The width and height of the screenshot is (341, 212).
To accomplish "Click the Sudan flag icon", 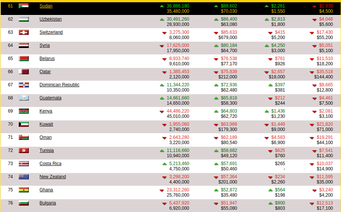I will tap(24, 6).
